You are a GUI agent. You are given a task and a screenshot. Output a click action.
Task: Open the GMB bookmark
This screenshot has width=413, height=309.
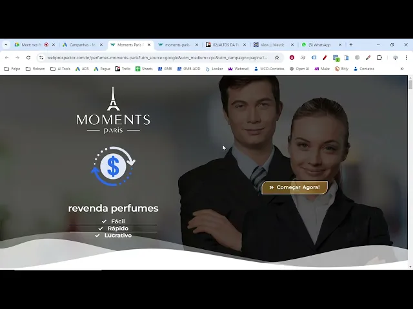165,69
